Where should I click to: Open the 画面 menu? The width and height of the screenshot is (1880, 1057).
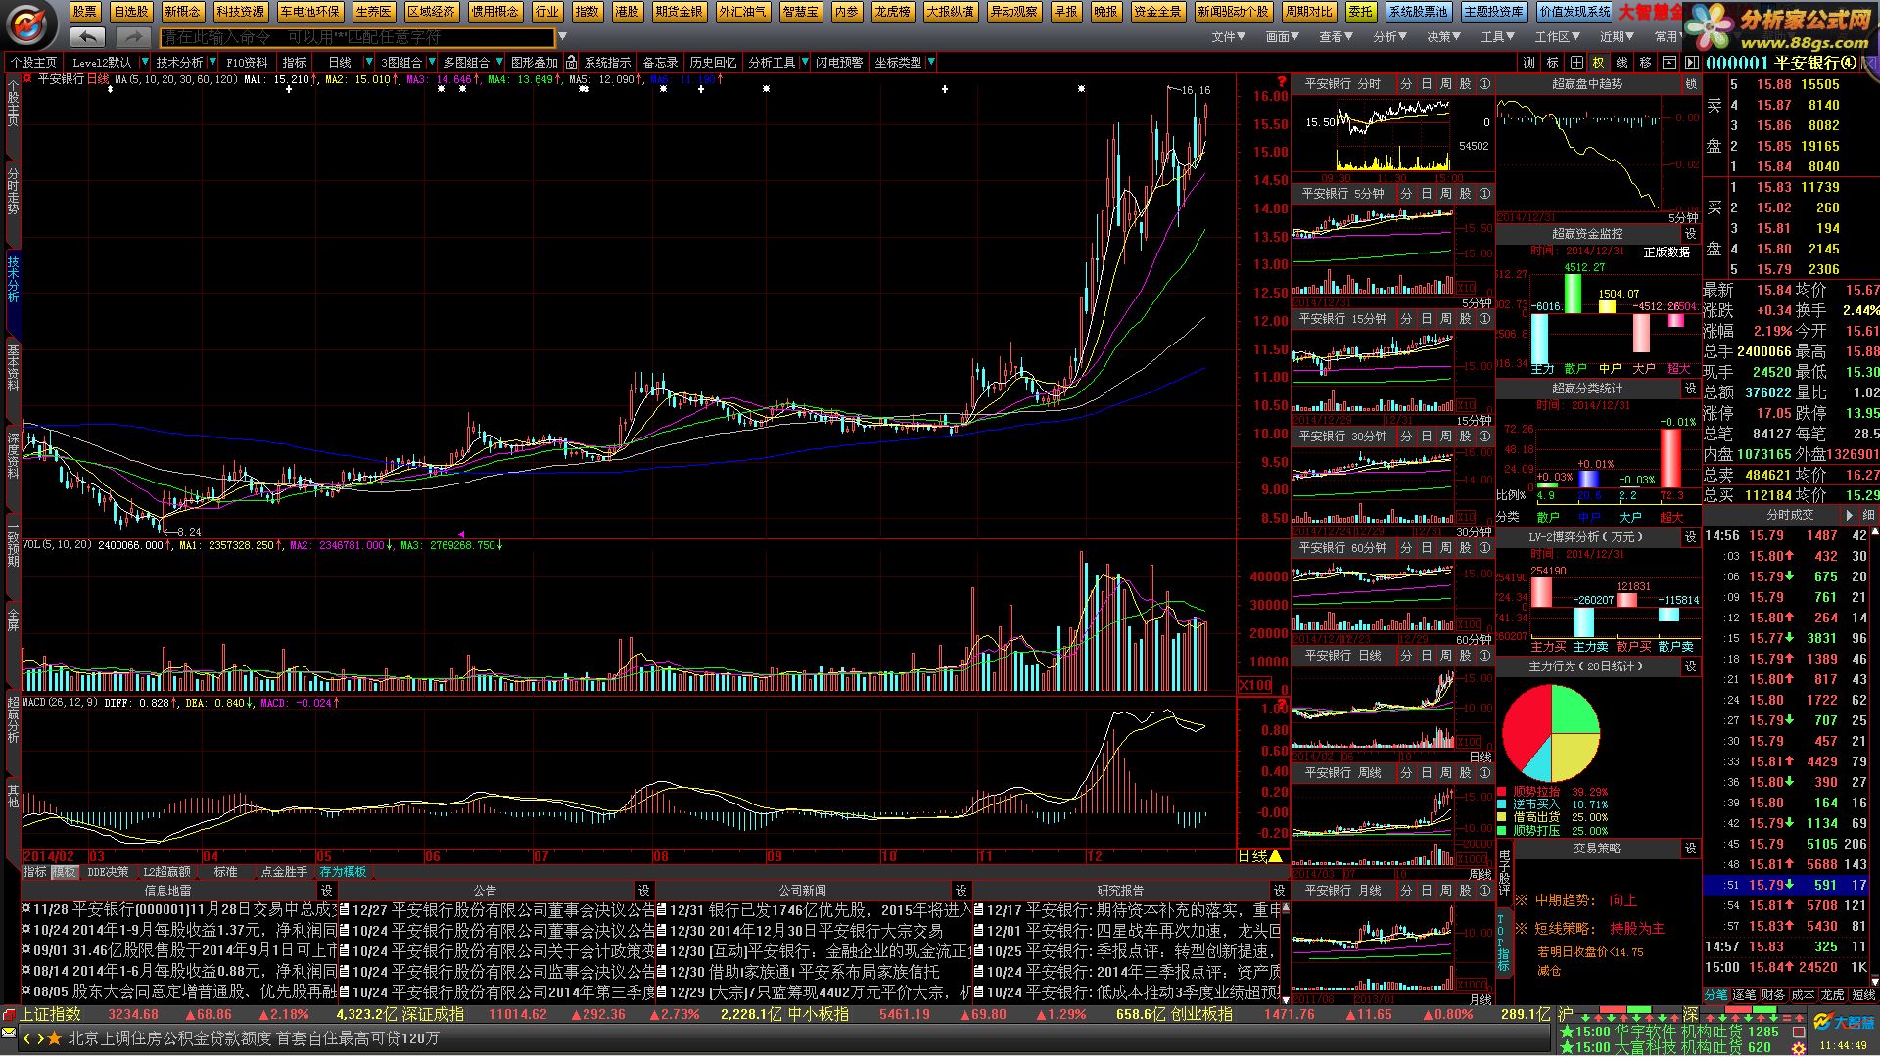(1282, 37)
